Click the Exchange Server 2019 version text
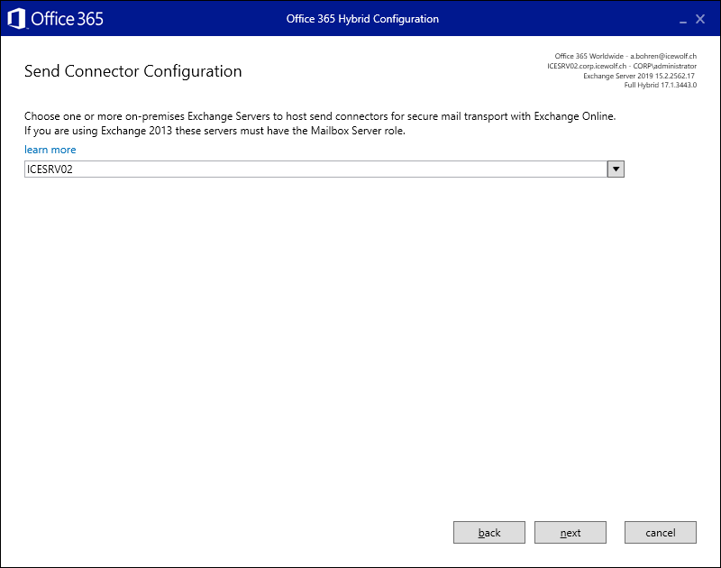Viewport: 721px width, 568px height. coord(639,76)
